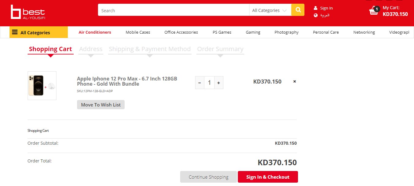Click the globe language icon
Screen dimensions: 414x186
click(x=315, y=15)
